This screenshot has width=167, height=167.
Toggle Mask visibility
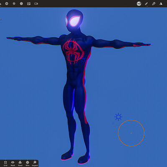(x=13, y=164)
